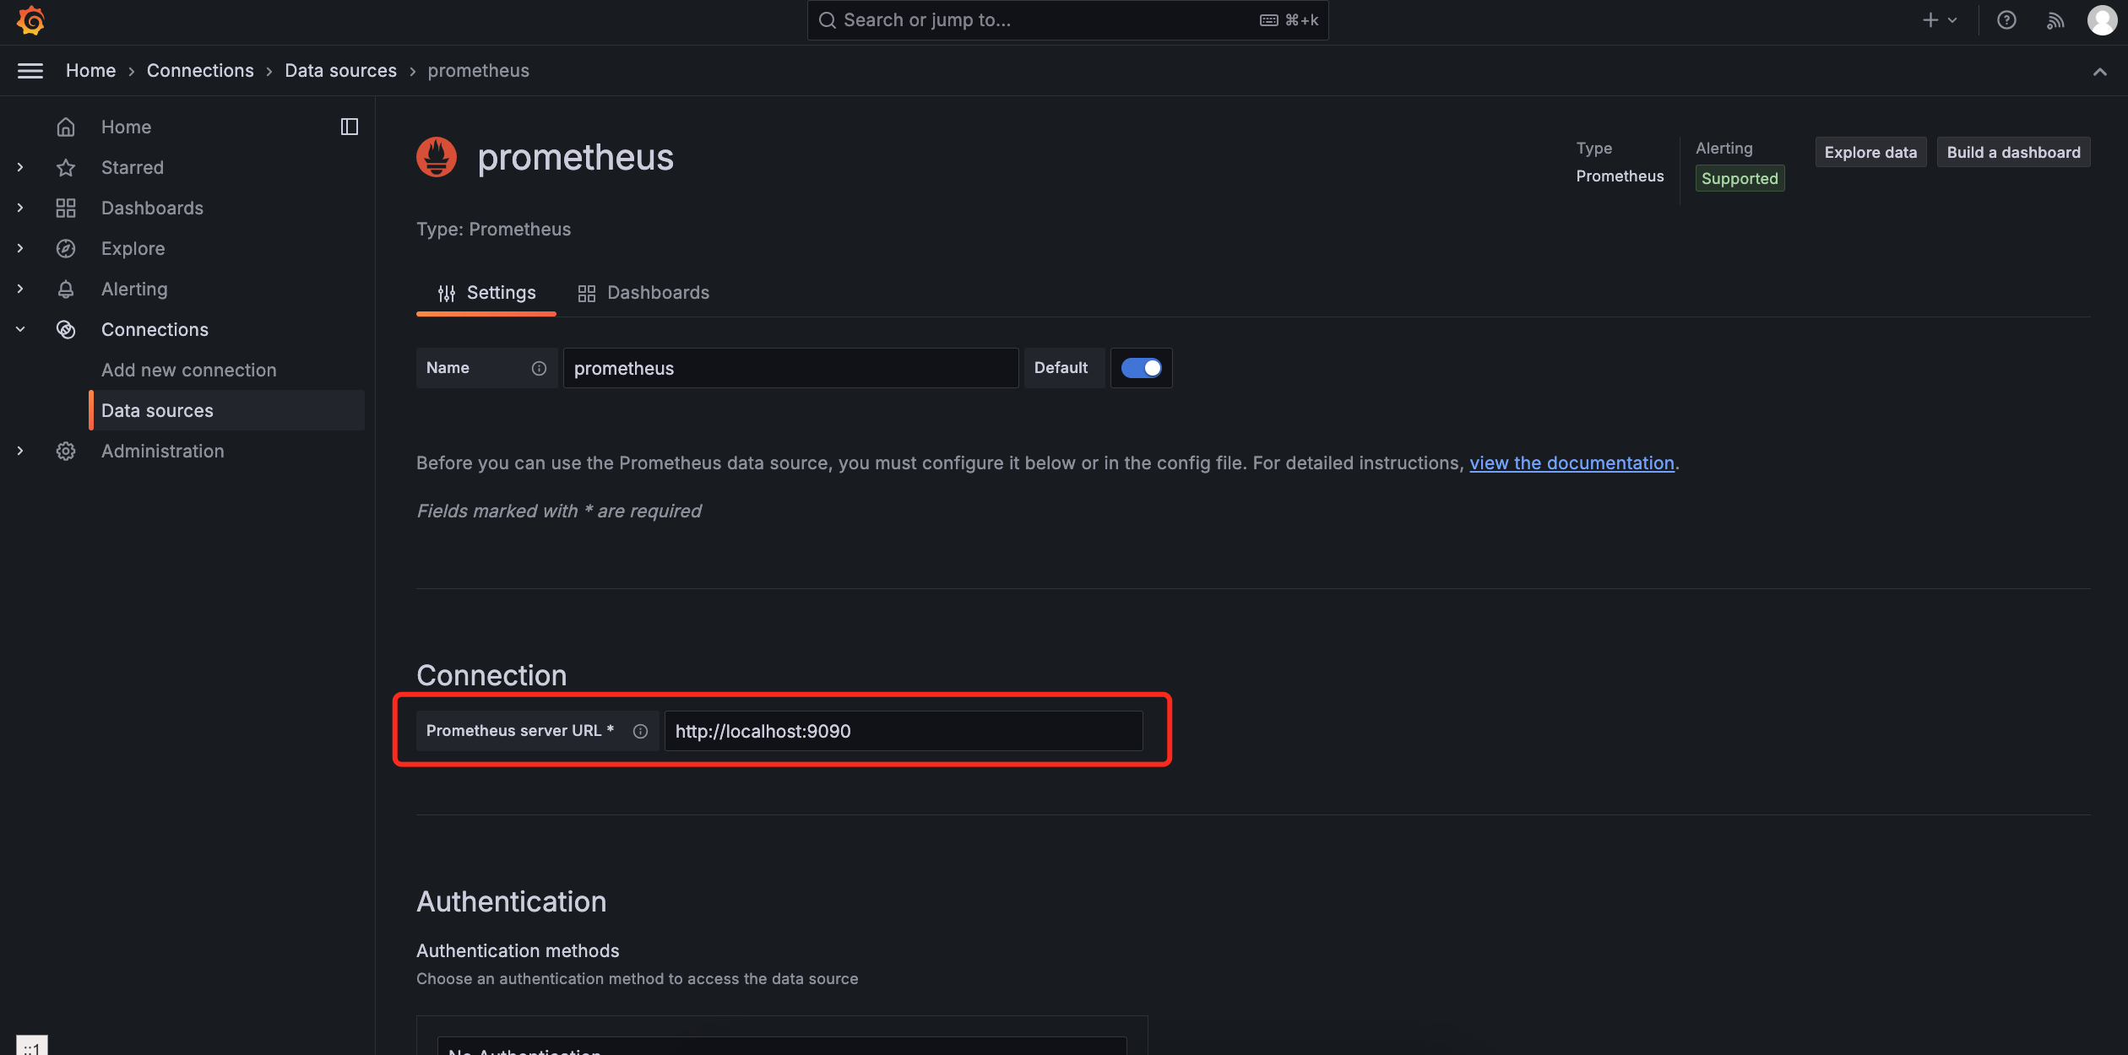
Task: Open the plus New dropdown
Action: (x=1940, y=20)
